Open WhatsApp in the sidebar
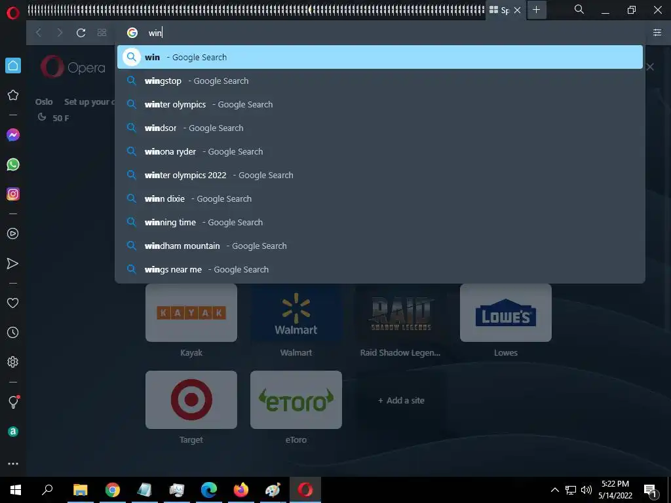Viewport: 671px width, 503px height. click(x=13, y=164)
